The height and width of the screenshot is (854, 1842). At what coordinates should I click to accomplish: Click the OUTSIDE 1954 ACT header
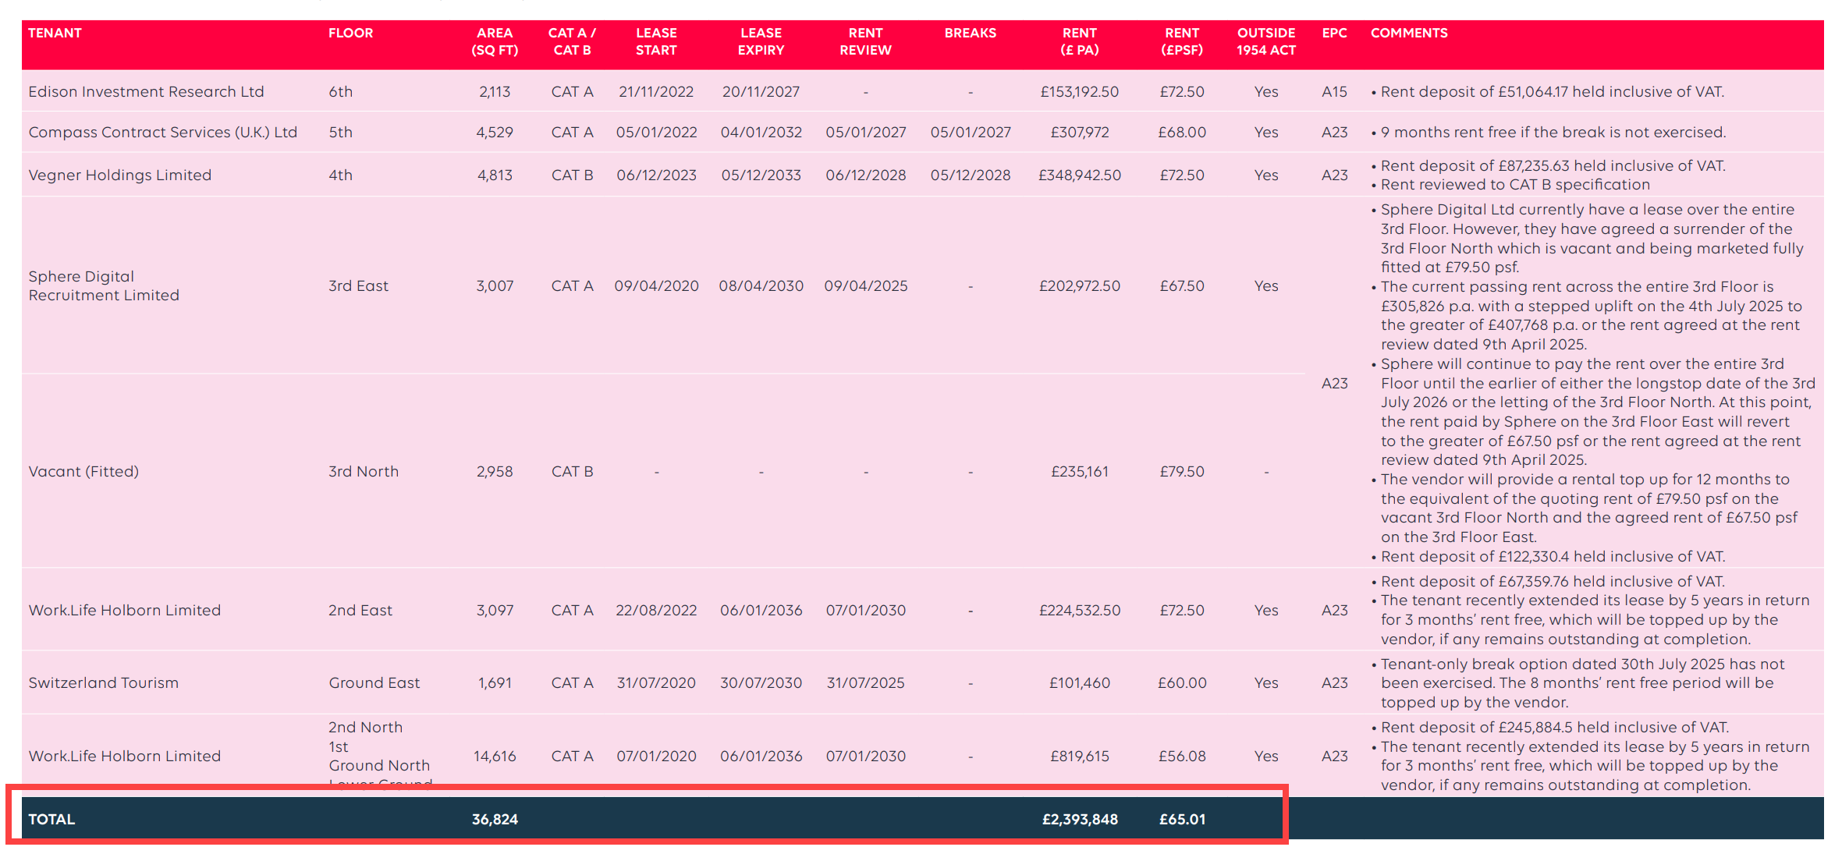(x=1265, y=41)
